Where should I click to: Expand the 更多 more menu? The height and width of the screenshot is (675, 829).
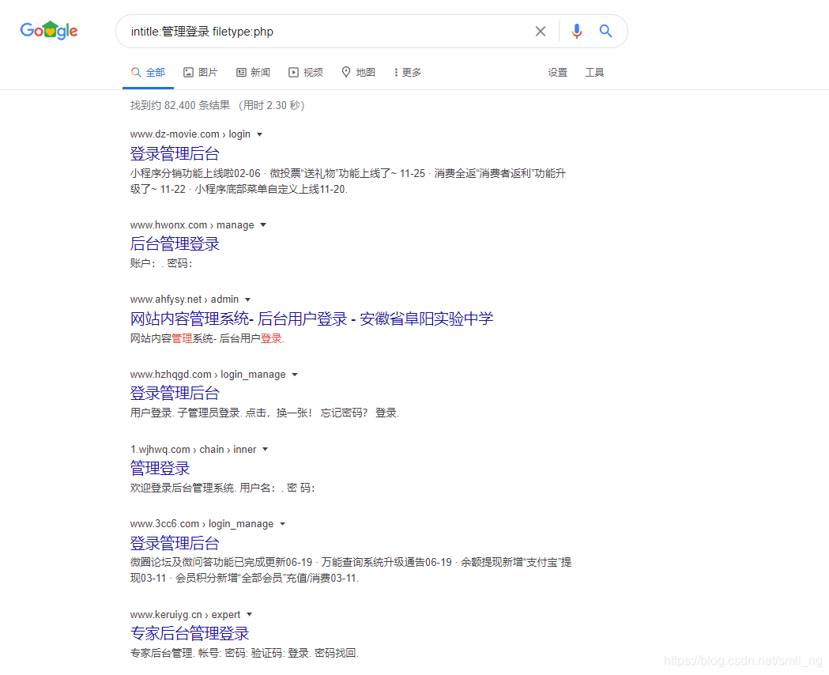tap(408, 73)
